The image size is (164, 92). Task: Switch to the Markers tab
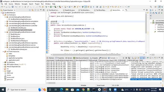click(x=50, y=58)
